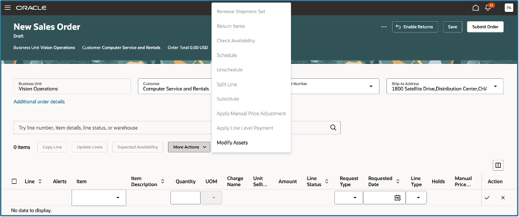The height and width of the screenshot is (217, 519).
Task: Choose Apply Manual Price Adjustment entry
Action: [x=251, y=114]
